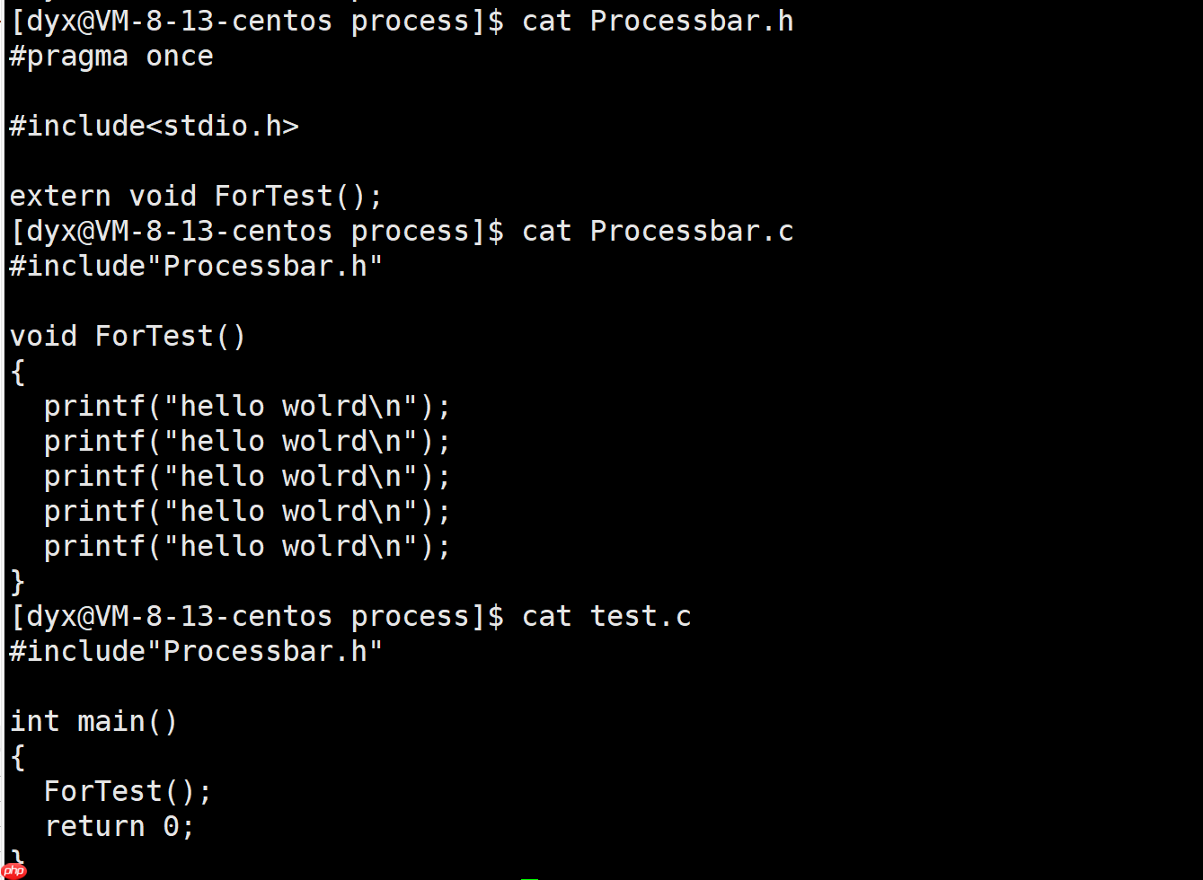The height and width of the screenshot is (880, 1203).
Task: Click the last printf hello wolrd line
Action: point(247,546)
